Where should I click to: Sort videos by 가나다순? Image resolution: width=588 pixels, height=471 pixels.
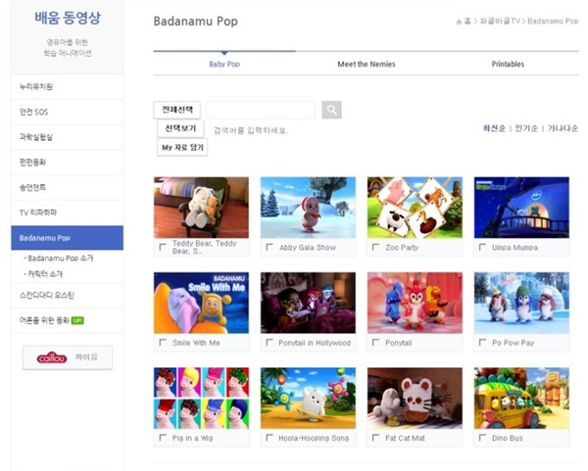(563, 128)
